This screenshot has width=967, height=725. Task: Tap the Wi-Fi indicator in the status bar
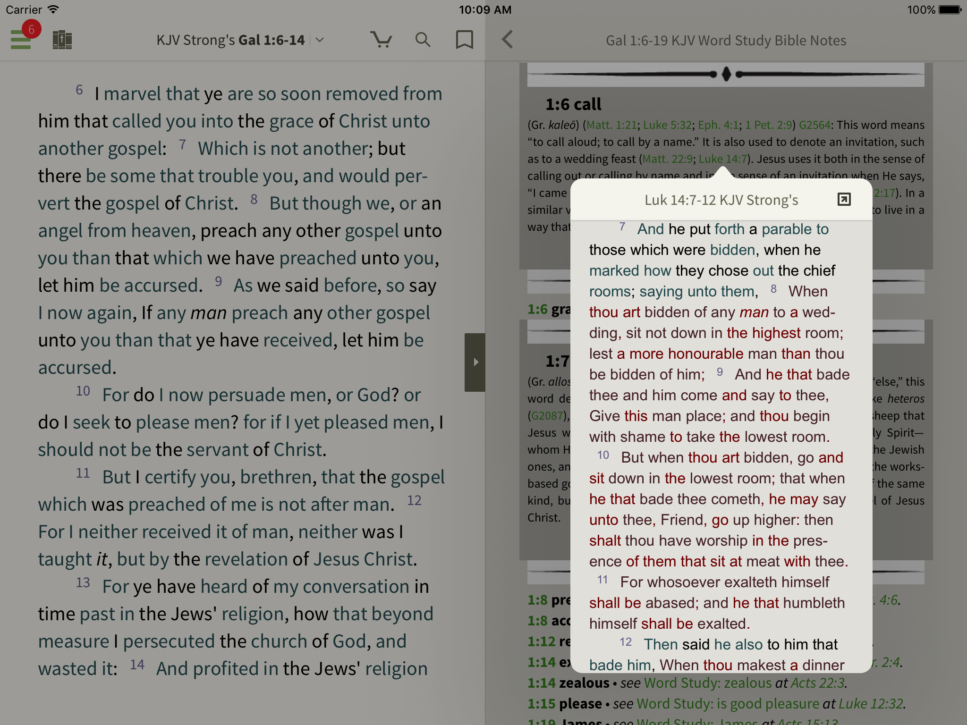click(53, 9)
